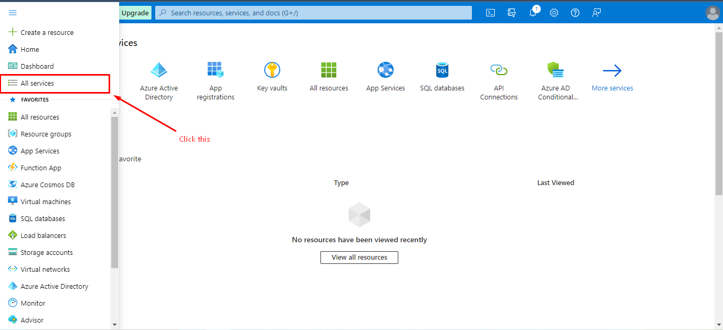Click the Azure Cosmos DB icon
This screenshot has width=723, height=330.
coord(13,185)
